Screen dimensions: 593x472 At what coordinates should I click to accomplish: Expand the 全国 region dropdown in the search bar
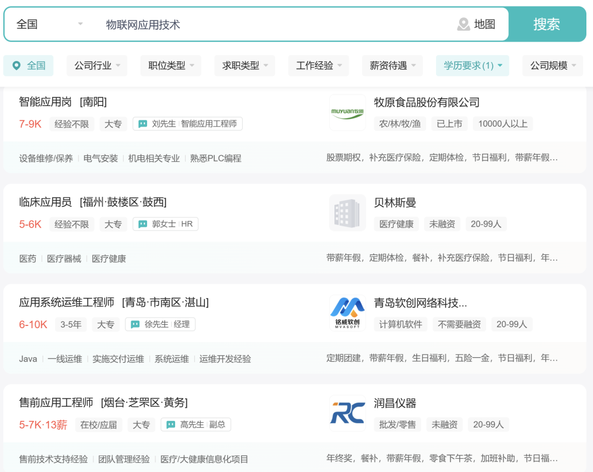click(49, 24)
